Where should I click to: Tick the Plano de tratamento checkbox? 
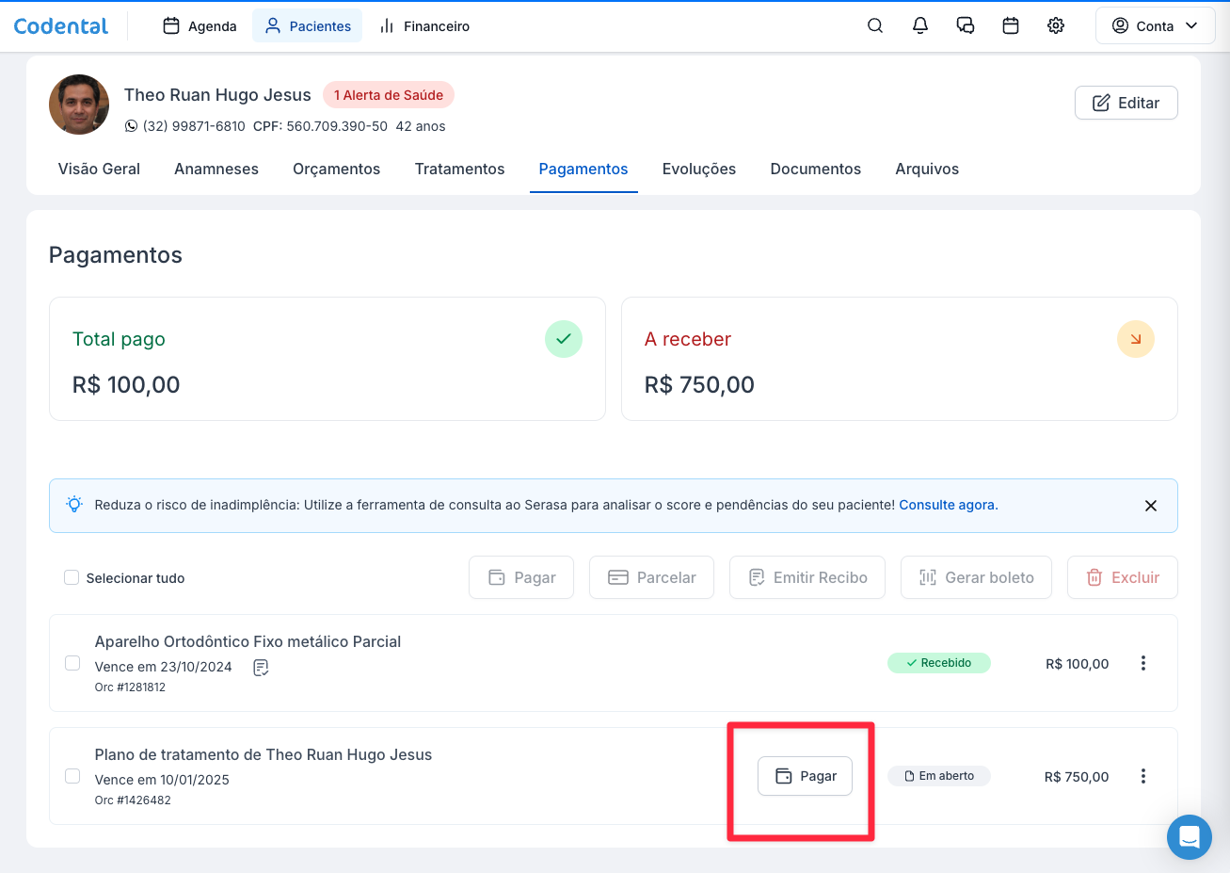(72, 776)
